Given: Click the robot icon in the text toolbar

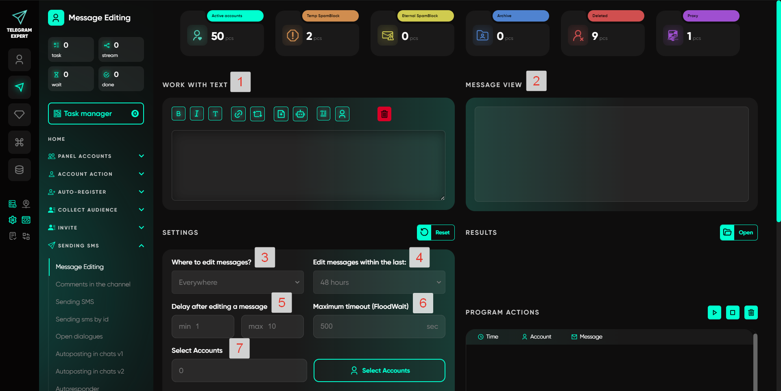Looking at the screenshot, I should point(300,114).
